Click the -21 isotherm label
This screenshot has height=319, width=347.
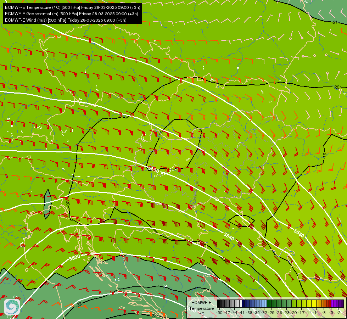click(335, 22)
